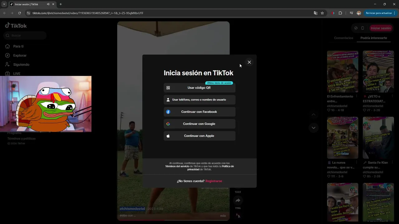Open '¿VETO o ESTRATEGIA?' video thumbnail

pyautogui.click(x=378, y=72)
